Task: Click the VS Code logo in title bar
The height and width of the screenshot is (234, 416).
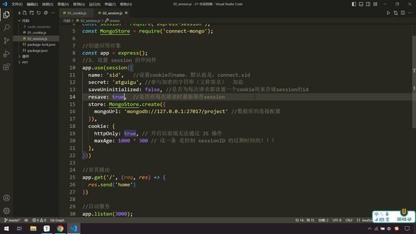Action: point(5,4)
